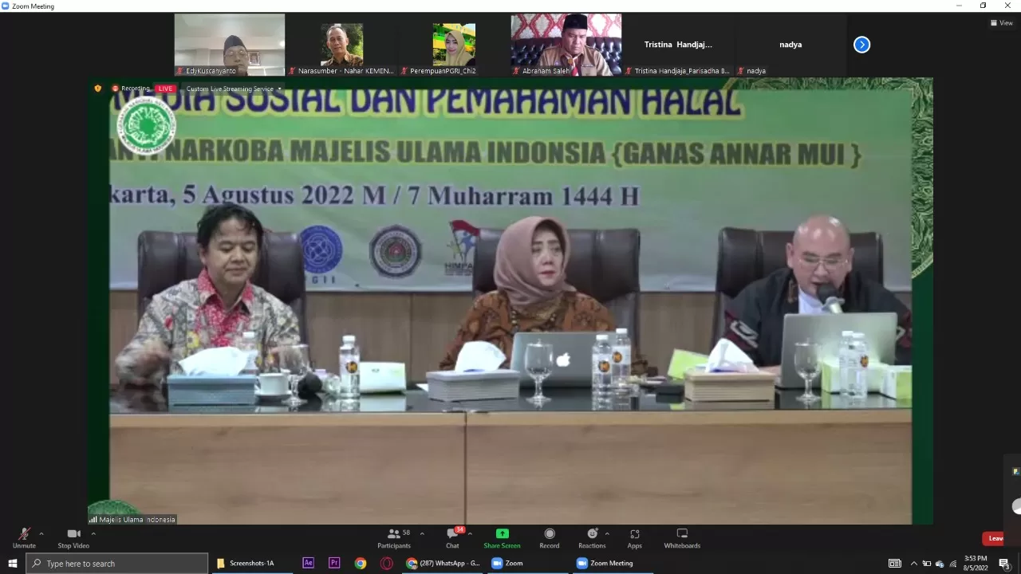The width and height of the screenshot is (1021, 574).
Task: Select Narasumber Nahar video thumbnail
Action: [x=341, y=45]
